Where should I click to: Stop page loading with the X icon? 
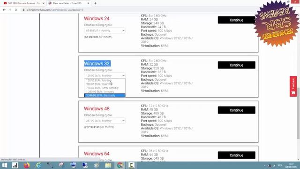click(x=16, y=10)
